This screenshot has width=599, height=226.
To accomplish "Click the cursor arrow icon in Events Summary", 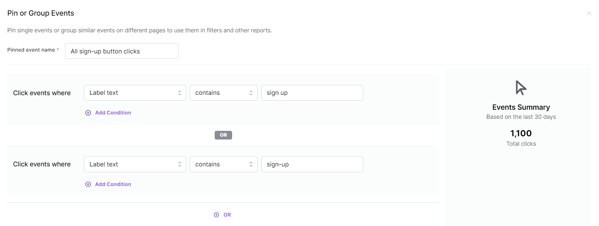I will [521, 88].
